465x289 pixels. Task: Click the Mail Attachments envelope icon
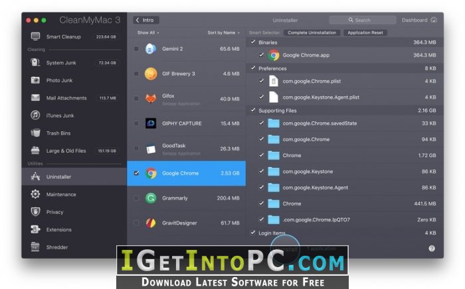tap(35, 97)
